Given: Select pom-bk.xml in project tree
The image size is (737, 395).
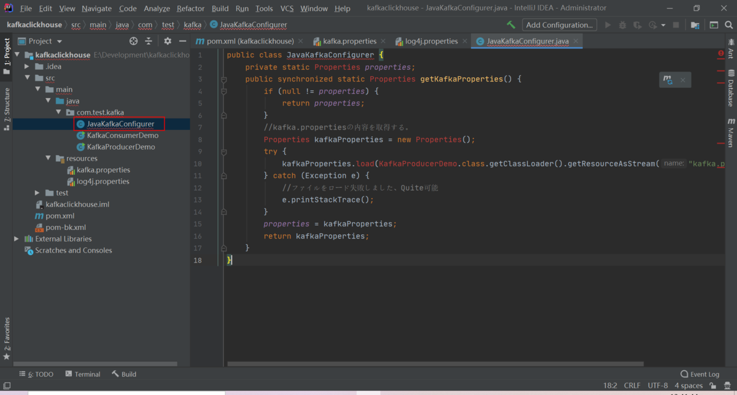Looking at the screenshot, I should coord(65,228).
